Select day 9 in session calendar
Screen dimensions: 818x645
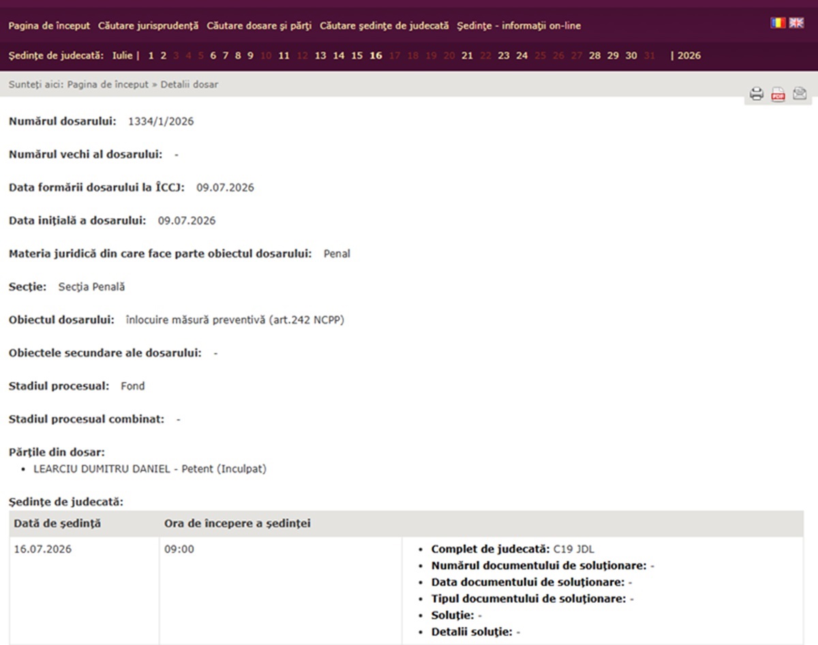(x=250, y=56)
